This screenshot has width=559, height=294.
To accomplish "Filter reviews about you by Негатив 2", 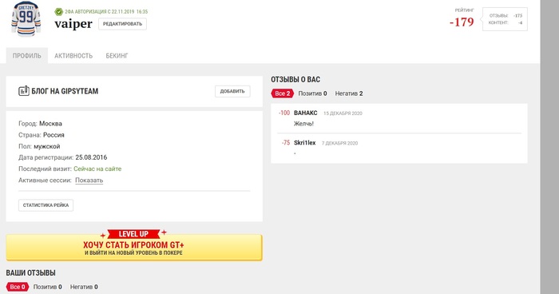I will (349, 93).
